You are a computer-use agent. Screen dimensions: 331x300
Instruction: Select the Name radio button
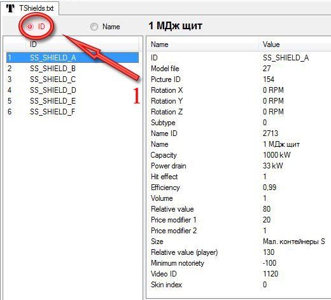(94, 27)
